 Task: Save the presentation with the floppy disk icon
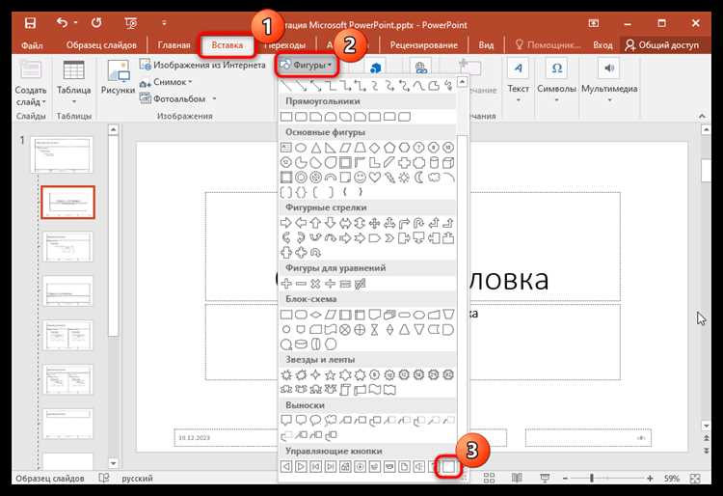(31, 22)
